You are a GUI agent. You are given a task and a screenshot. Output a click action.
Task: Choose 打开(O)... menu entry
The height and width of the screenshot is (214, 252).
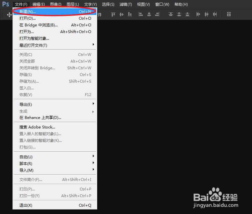coord(55,18)
